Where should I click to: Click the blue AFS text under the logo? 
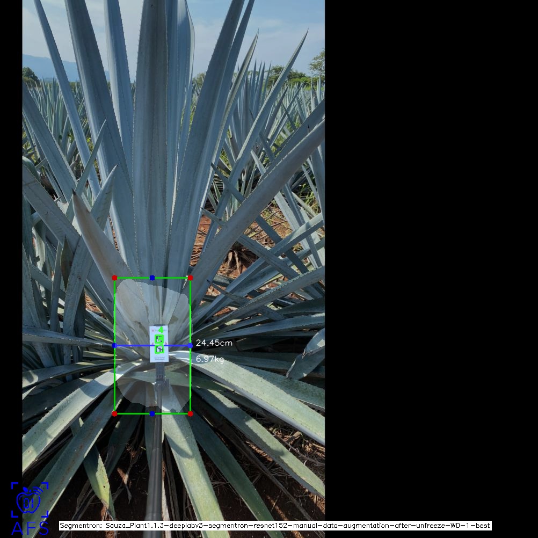[30, 528]
